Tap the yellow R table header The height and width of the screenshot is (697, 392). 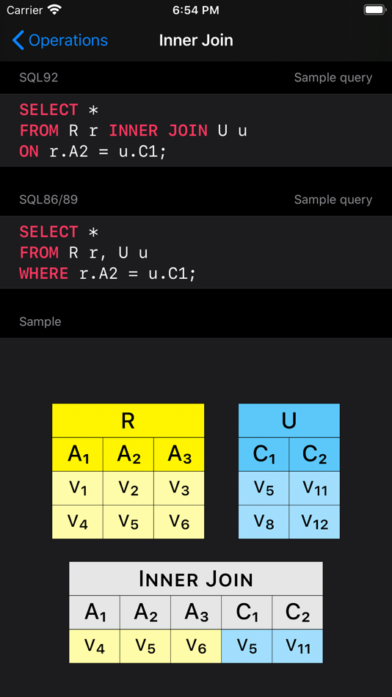[128, 420]
